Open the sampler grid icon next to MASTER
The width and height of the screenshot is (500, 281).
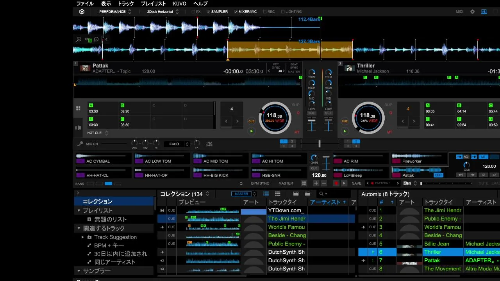[x=304, y=183]
